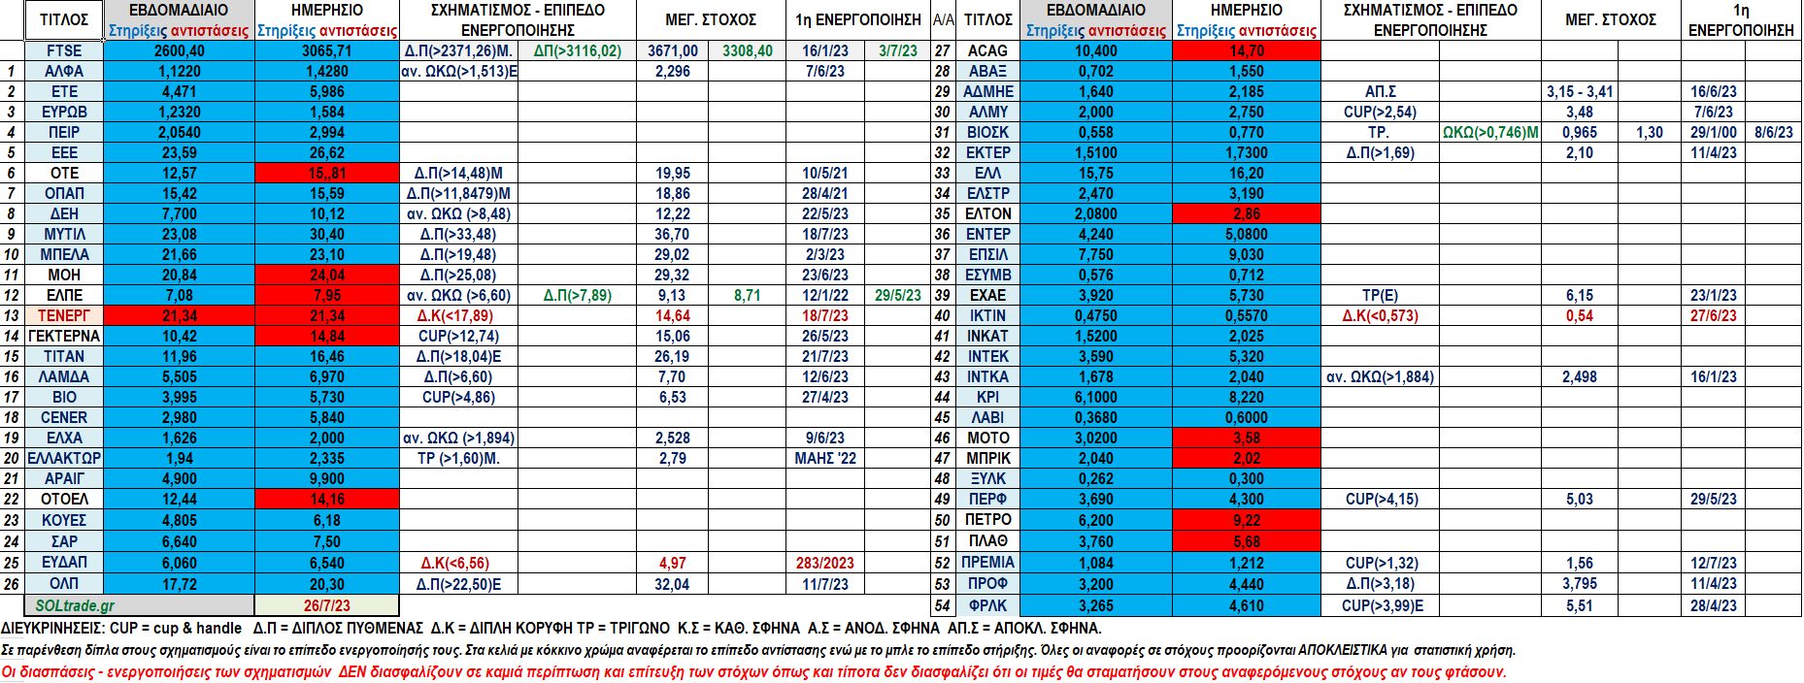Click the ΒΙΟΣΚ stock name cell
Screen dimensions: 1804x683
click(987, 132)
